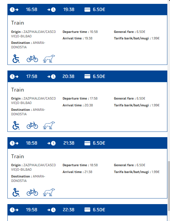The image size is (170, 221).
Task: Click the Train heading of 18:58 journey
Action: (18, 156)
